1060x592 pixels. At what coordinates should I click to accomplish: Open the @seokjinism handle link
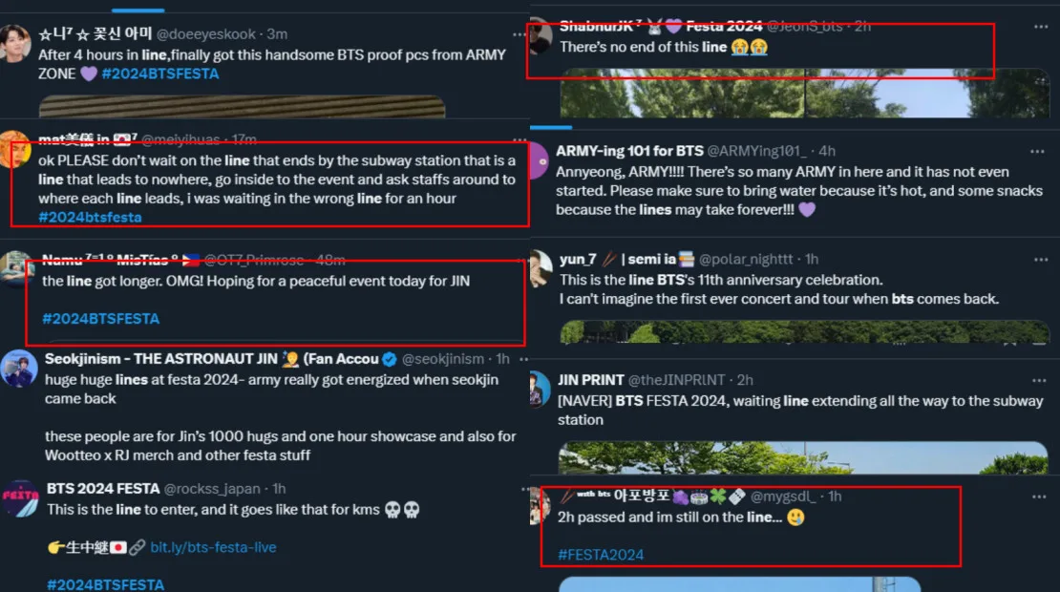443,359
